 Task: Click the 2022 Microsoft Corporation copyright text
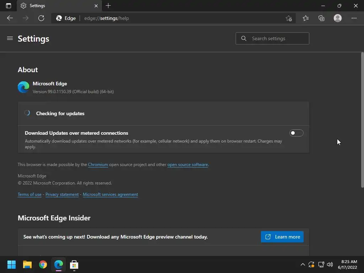point(65,183)
